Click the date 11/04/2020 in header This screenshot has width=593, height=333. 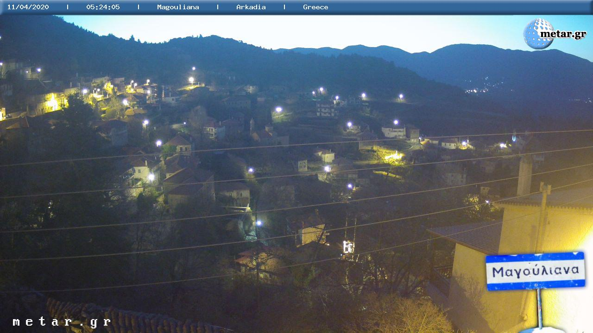(28, 7)
